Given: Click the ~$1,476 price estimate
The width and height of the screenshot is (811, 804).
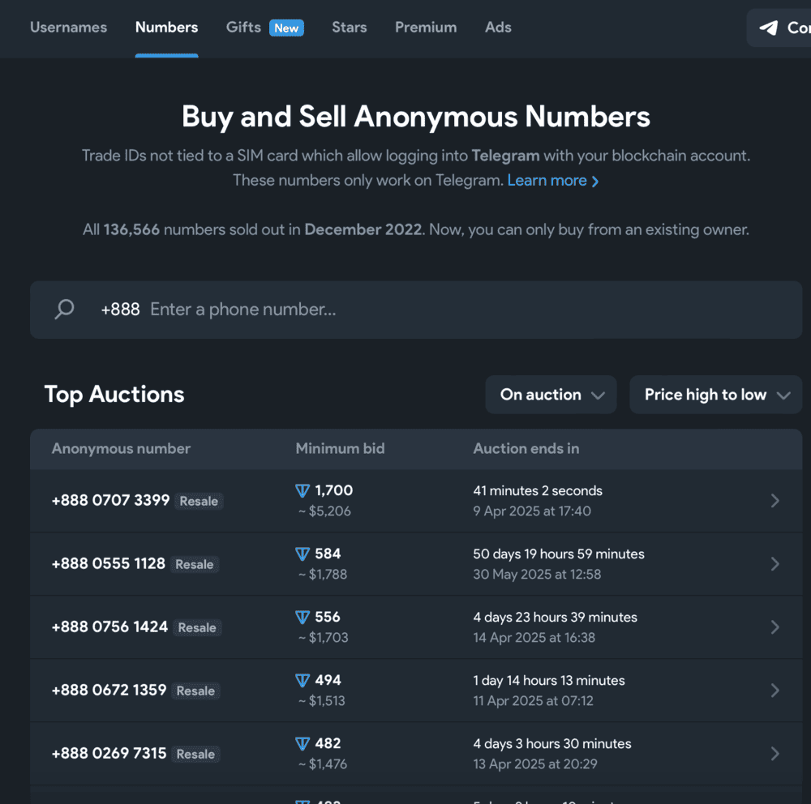Looking at the screenshot, I should [322, 764].
